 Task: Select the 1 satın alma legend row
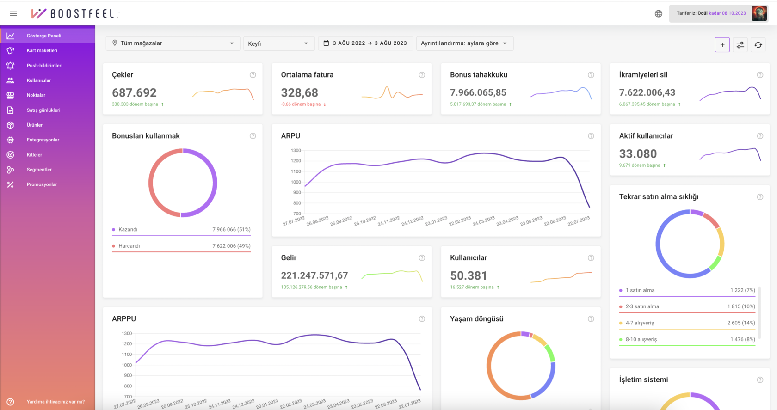pos(687,290)
